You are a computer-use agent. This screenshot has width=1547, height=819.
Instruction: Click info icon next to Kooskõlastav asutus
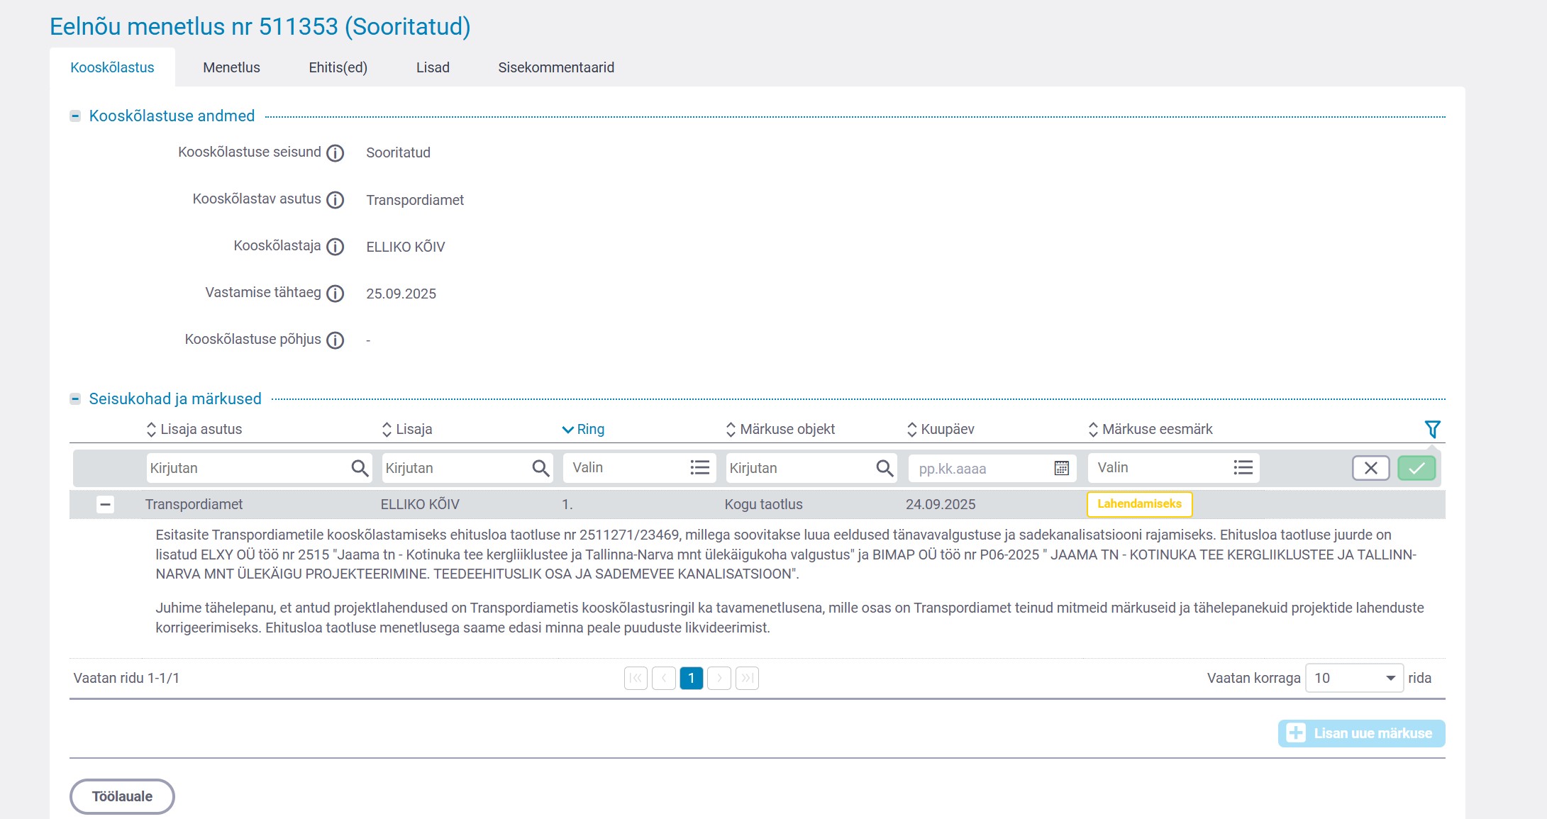(335, 200)
